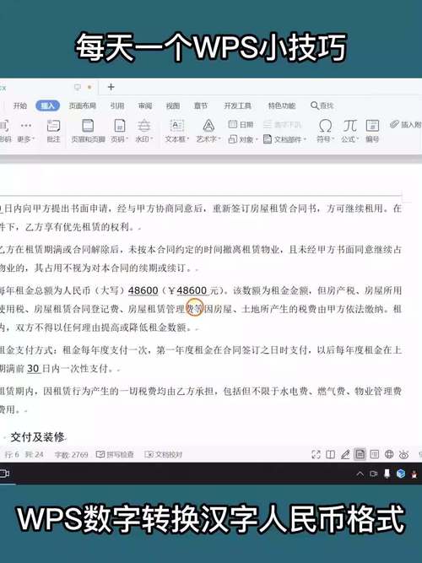Switch to reading layout book icon
The height and width of the screenshot is (563, 422).
(x=330, y=455)
